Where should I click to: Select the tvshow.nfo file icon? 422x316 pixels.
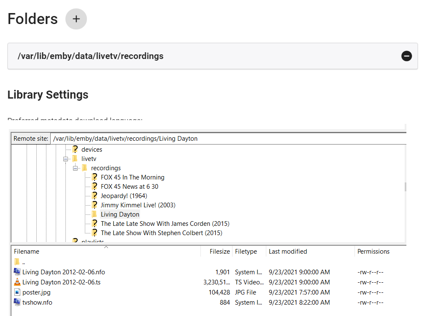click(x=17, y=303)
